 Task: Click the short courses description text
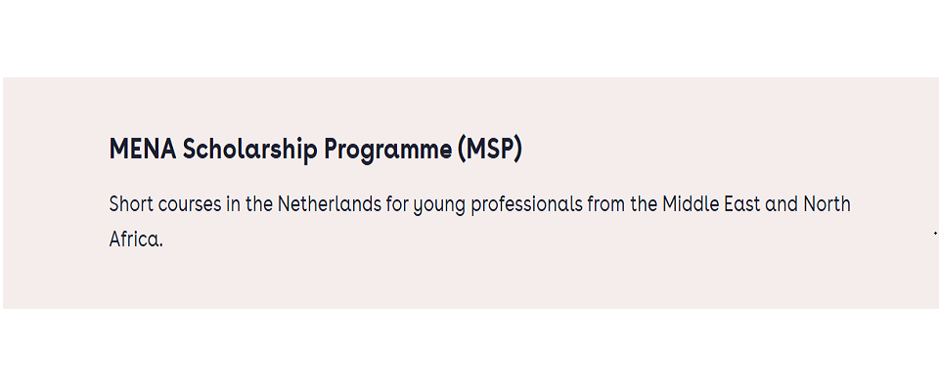click(x=479, y=222)
